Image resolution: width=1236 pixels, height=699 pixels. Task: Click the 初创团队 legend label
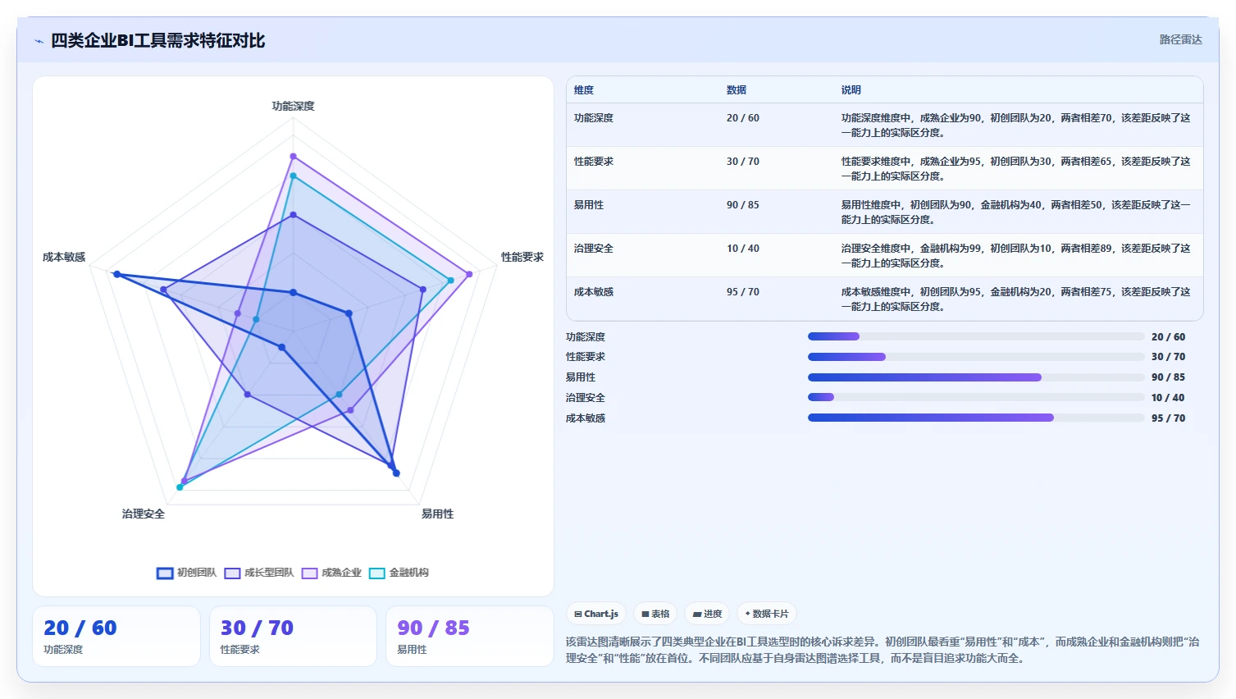[x=197, y=573]
